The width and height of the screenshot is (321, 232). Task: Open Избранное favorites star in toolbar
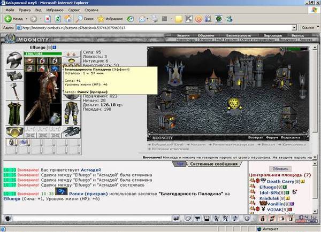[x=110, y=19]
